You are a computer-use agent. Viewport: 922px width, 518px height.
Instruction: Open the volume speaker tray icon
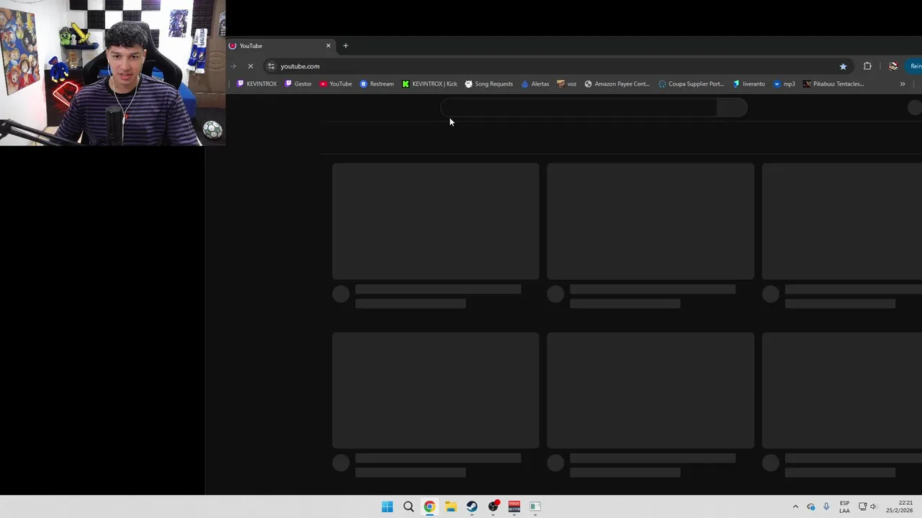[873, 506]
